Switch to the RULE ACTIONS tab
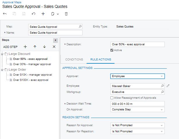The height and width of the screenshot is (139, 179). click(101, 59)
